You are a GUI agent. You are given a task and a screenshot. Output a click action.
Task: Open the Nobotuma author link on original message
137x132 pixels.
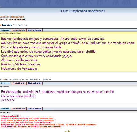pyautogui.click(x=6, y=34)
